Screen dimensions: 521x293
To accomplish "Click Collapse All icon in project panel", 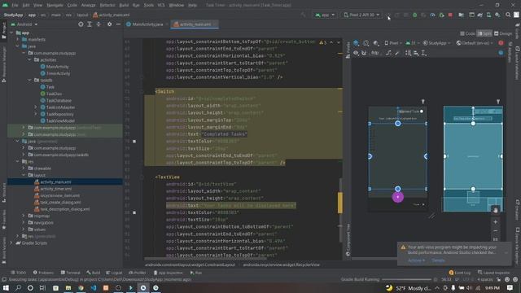I will [99, 24].
